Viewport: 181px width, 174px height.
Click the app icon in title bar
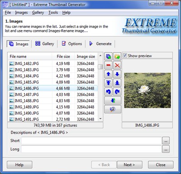coord(5,5)
